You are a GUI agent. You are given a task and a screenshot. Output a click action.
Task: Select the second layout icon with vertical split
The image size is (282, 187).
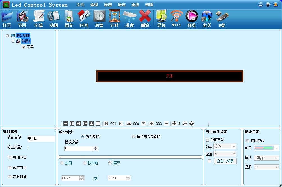72,123
